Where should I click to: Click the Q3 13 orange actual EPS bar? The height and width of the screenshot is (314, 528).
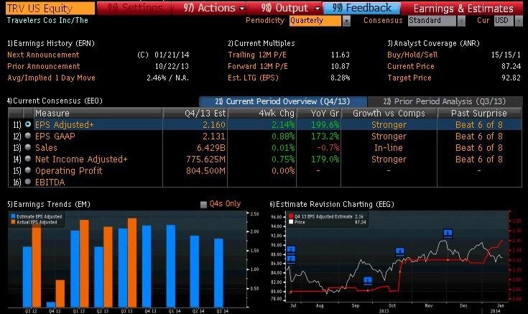[132, 262]
